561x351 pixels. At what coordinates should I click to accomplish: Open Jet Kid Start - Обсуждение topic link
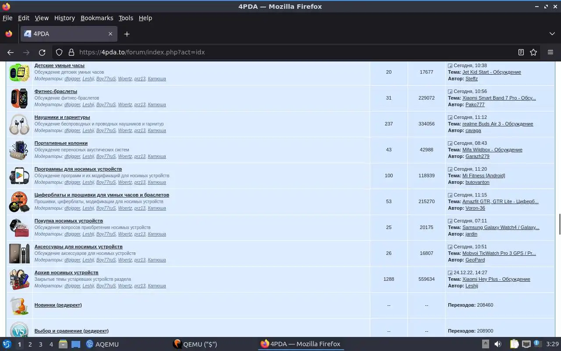(492, 72)
